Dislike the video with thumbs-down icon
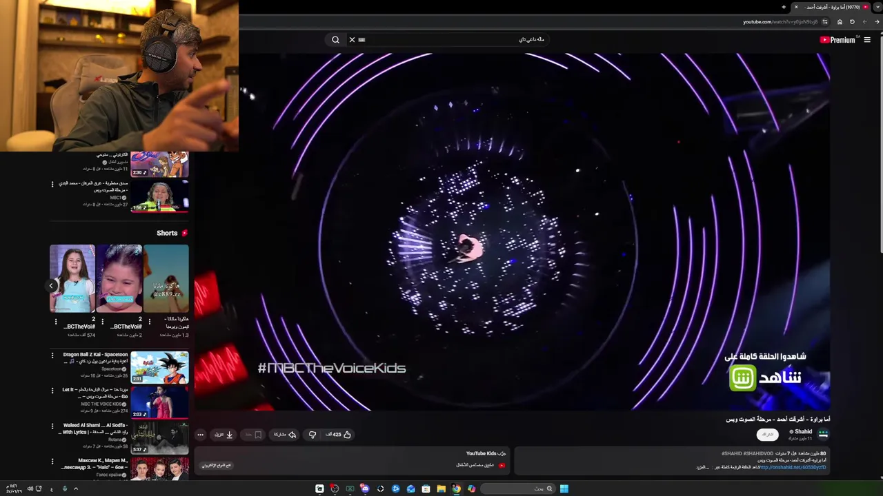883x496 pixels. point(312,435)
